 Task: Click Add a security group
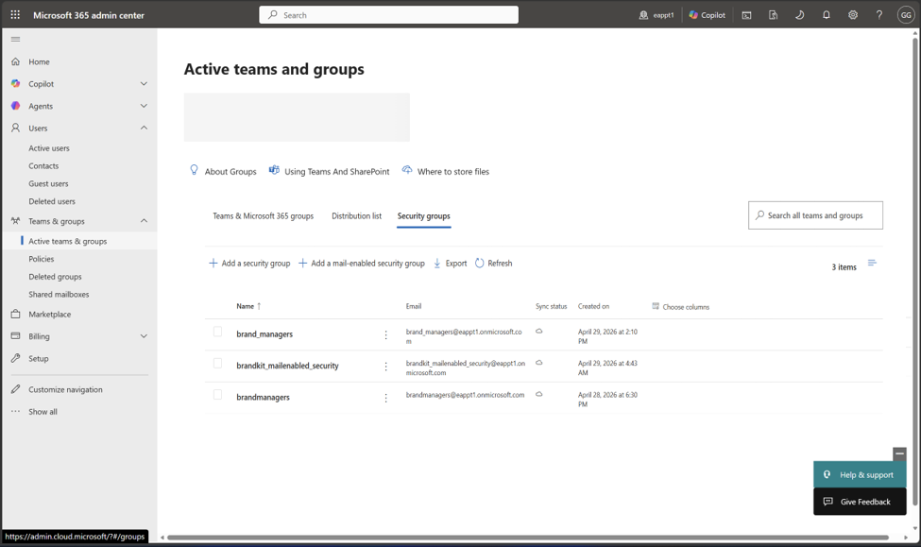pos(249,264)
